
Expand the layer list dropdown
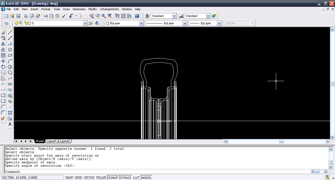click(x=85, y=23)
